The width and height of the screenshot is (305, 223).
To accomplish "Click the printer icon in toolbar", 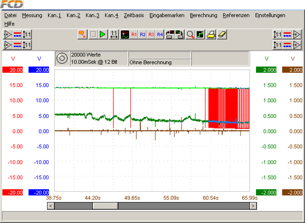I will (x=211, y=34).
